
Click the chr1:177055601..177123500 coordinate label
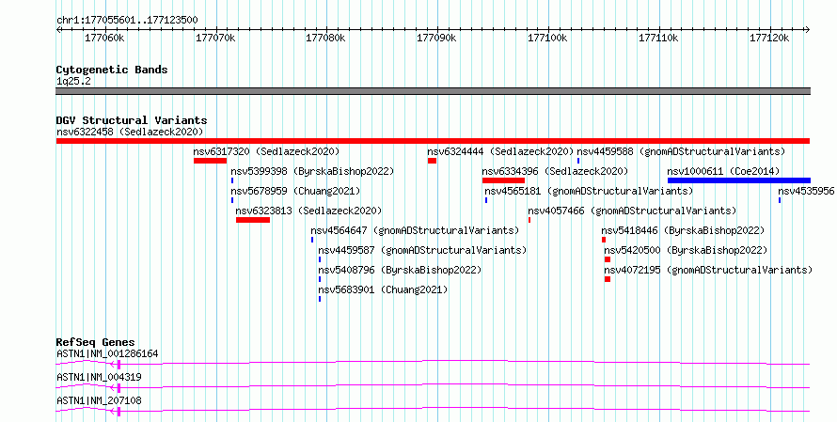[x=127, y=20]
